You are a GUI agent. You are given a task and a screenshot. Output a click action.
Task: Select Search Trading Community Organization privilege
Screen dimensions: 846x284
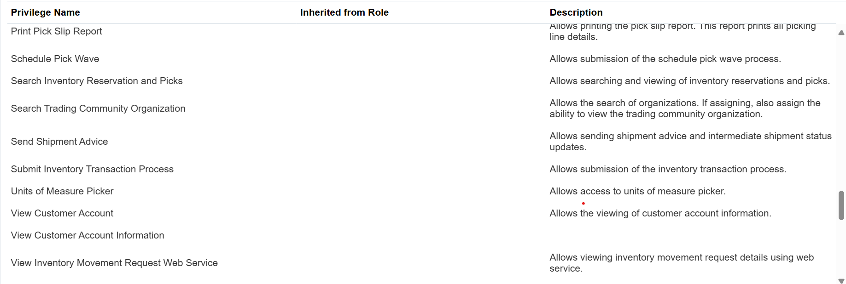[98, 108]
